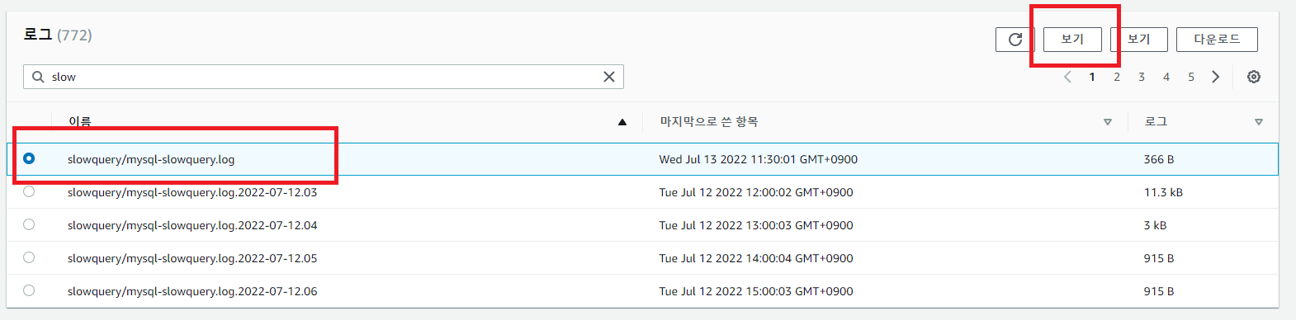Click slowquery/mysql-slowquery.log.2022-07-12.03 name

pos(192,192)
